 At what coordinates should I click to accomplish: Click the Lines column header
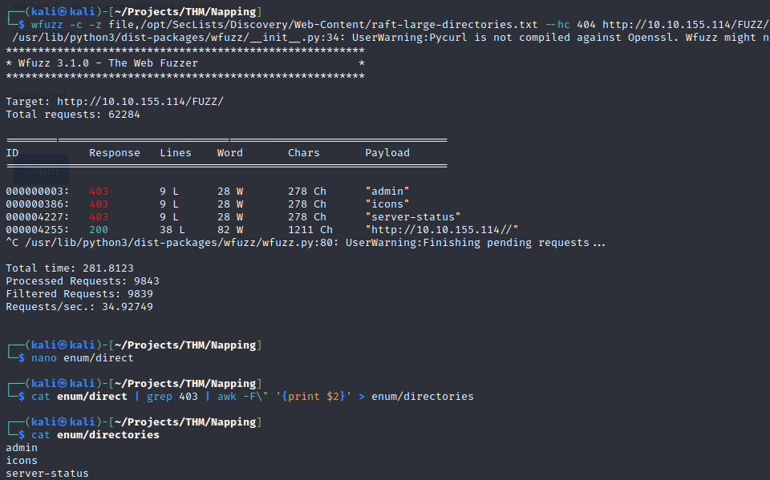click(x=176, y=153)
